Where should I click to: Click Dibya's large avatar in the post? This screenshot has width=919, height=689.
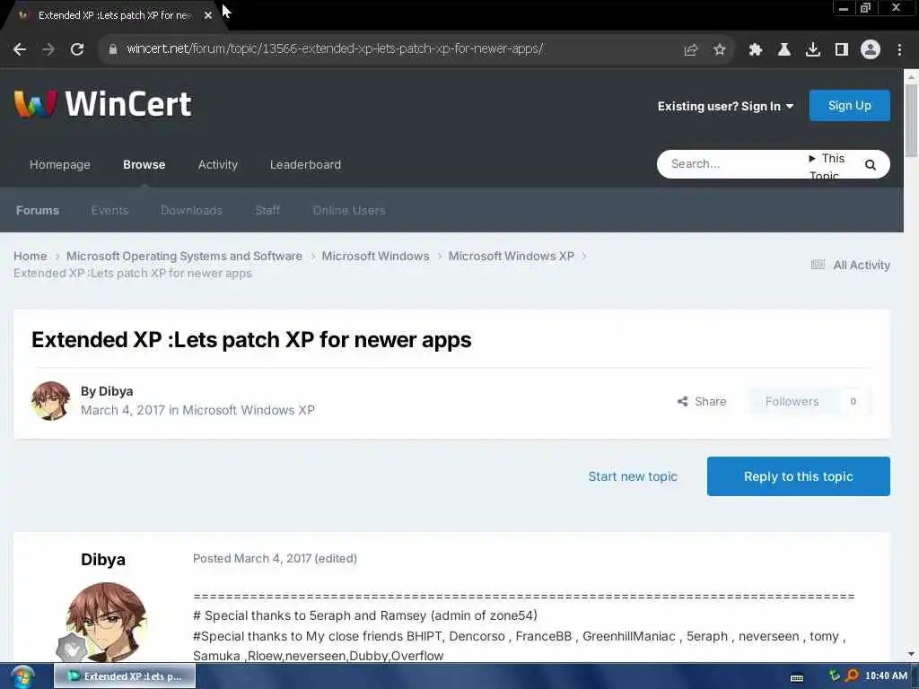(106, 622)
